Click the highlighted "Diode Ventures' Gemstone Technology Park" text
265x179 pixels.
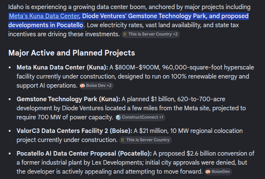pos(144,16)
